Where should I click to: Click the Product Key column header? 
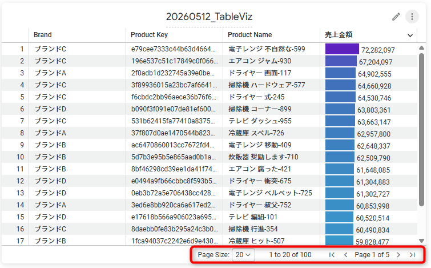(149, 35)
